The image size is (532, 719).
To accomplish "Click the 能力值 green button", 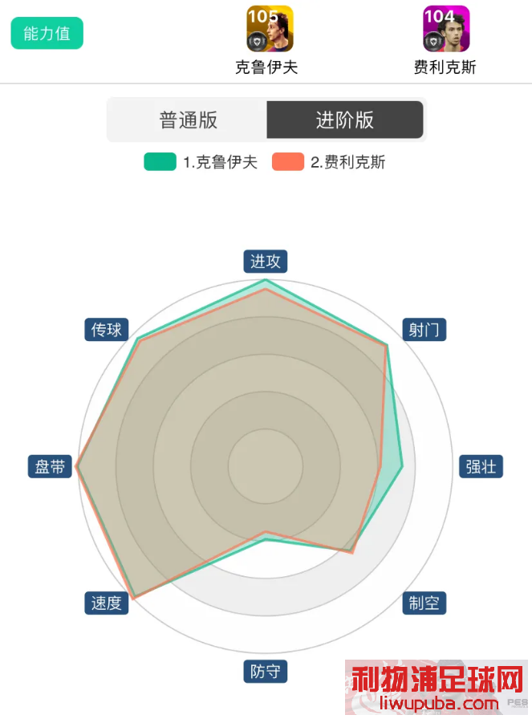I will point(47,33).
